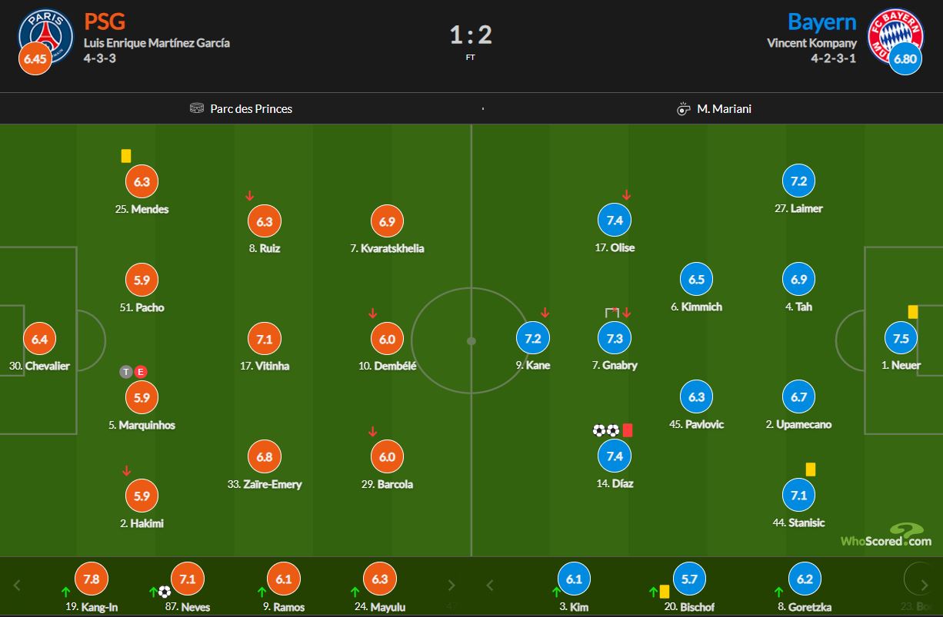Select Kane's 7.2 rating circle
This screenshot has height=617, width=943.
533,338
